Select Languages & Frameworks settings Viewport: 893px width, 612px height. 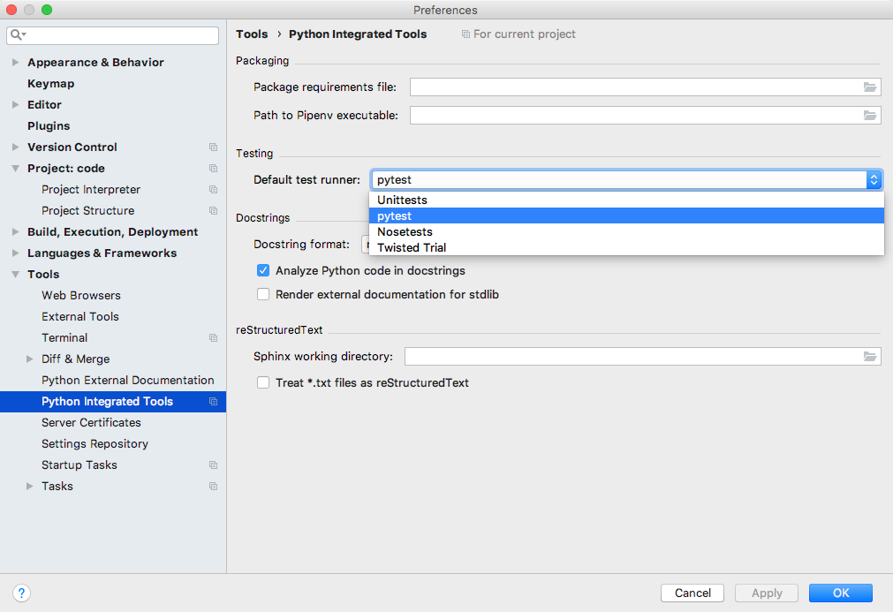point(102,253)
